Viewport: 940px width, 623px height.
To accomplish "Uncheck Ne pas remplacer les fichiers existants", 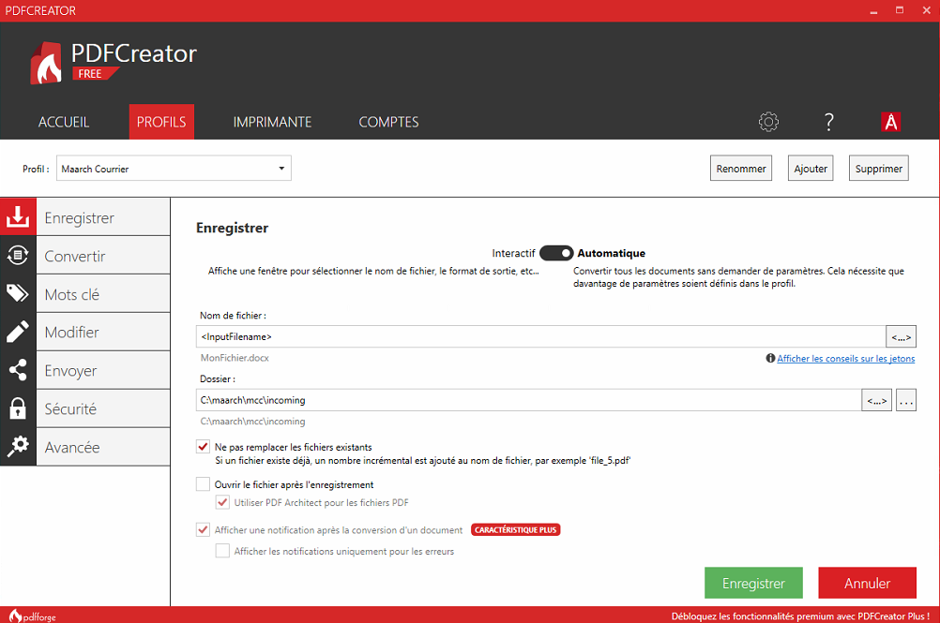I will (204, 447).
